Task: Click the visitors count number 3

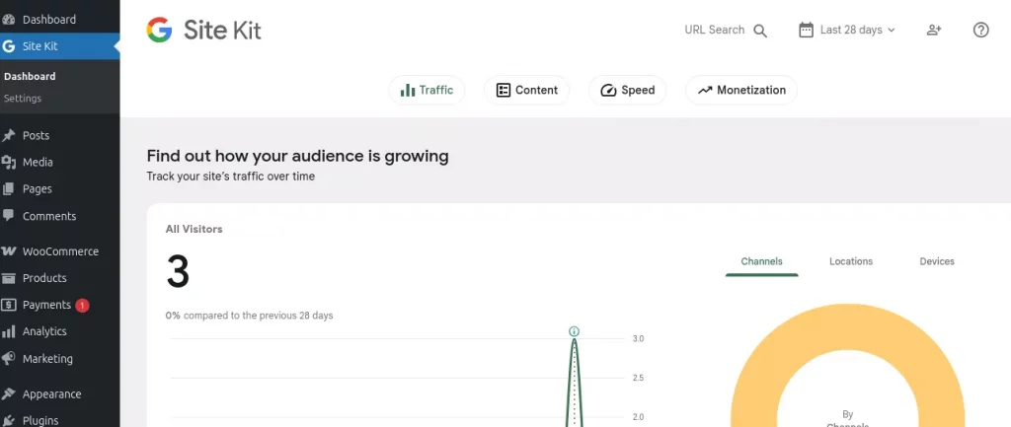Action: (178, 271)
